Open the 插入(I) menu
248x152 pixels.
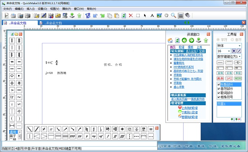tap(31, 9)
